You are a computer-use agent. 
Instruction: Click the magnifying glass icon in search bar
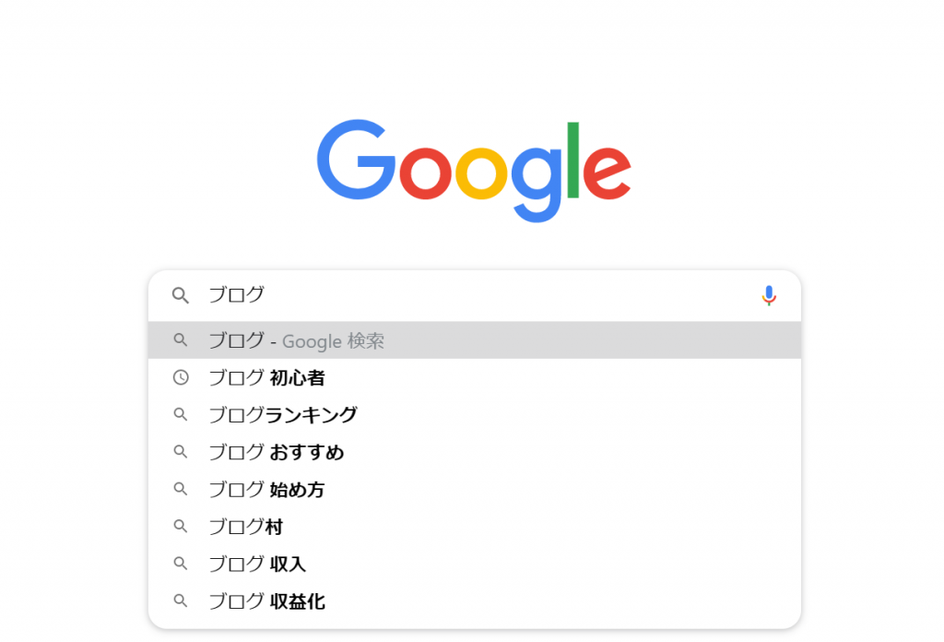[180, 295]
